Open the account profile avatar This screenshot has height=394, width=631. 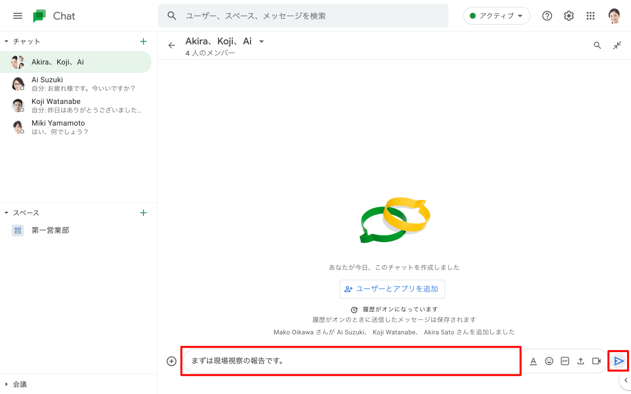pos(614,16)
